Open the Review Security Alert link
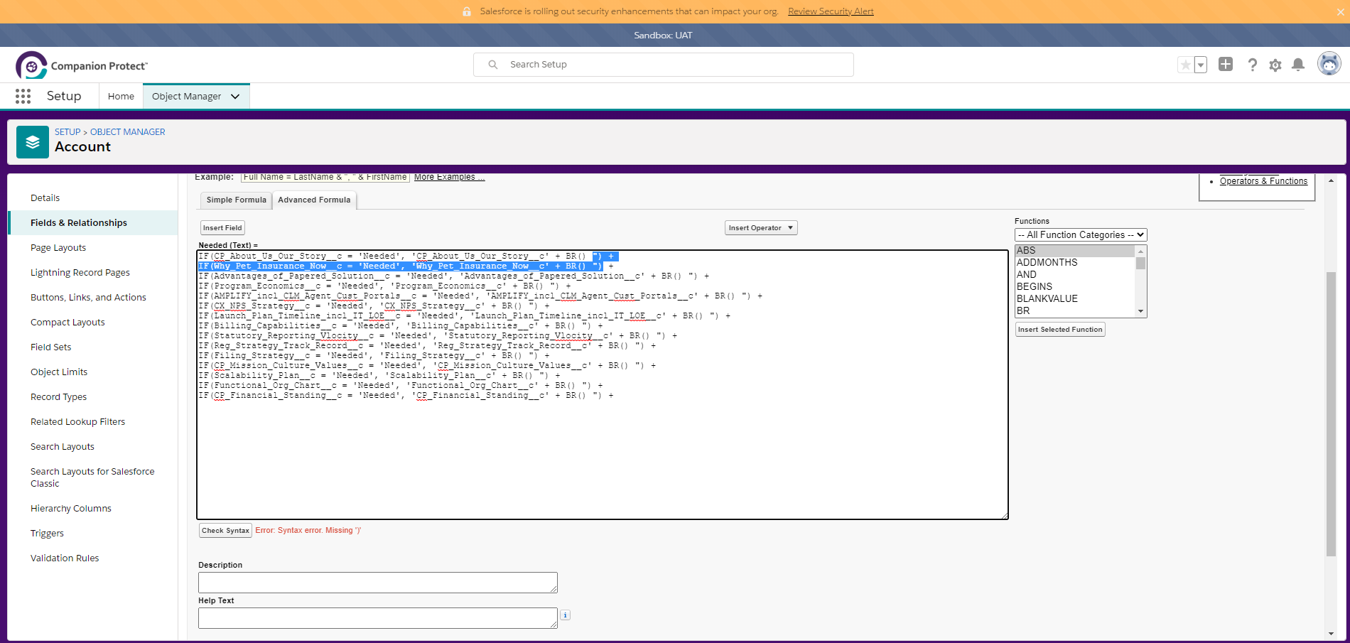Screen dimensions: 1350x643 click(x=831, y=11)
